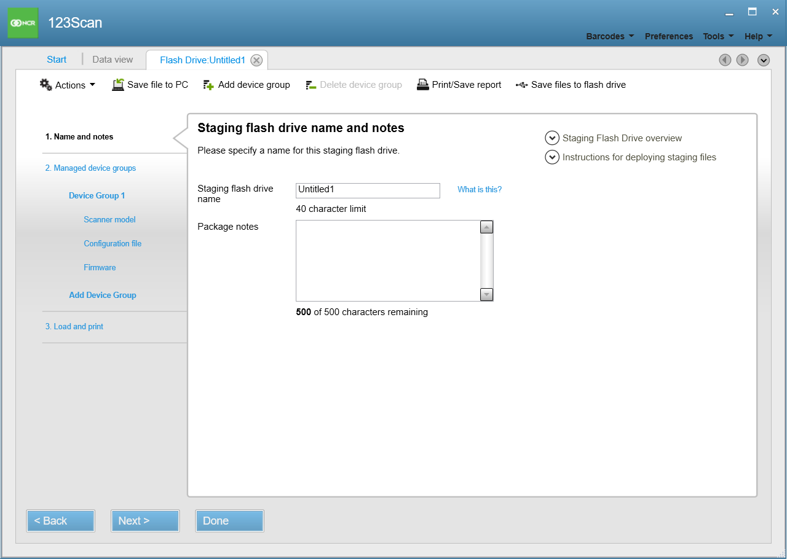Click the NCR logo

tap(23, 23)
